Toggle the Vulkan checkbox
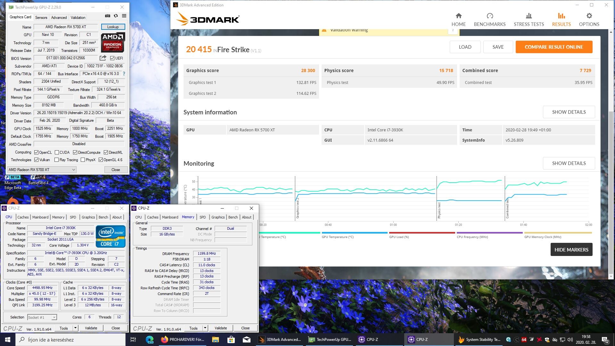 (x=36, y=160)
